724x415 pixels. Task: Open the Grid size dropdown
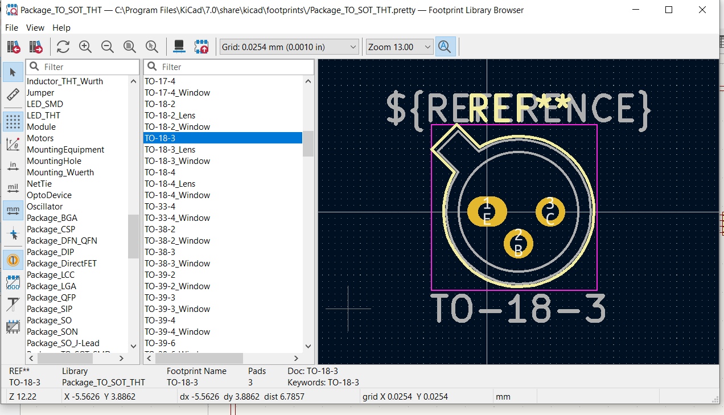pos(289,47)
